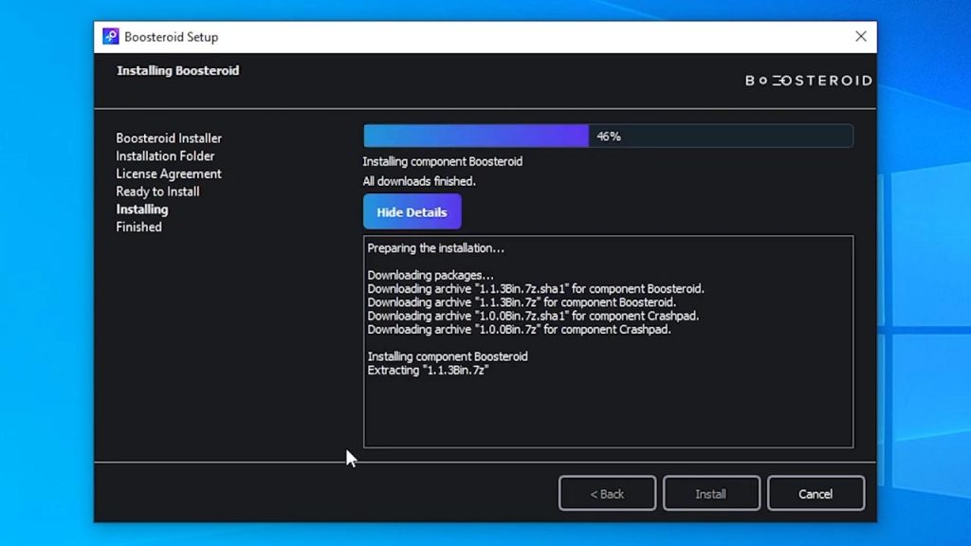Select the Finished step

(x=138, y=227)
